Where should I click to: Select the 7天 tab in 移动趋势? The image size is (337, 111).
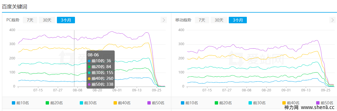pos(202,20)
